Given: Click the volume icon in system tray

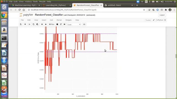Looking at the screenshot, I should 162,2.
